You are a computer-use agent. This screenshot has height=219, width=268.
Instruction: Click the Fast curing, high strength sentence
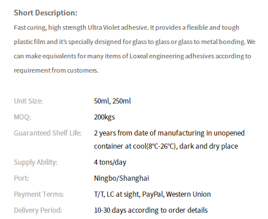point(81,27)
